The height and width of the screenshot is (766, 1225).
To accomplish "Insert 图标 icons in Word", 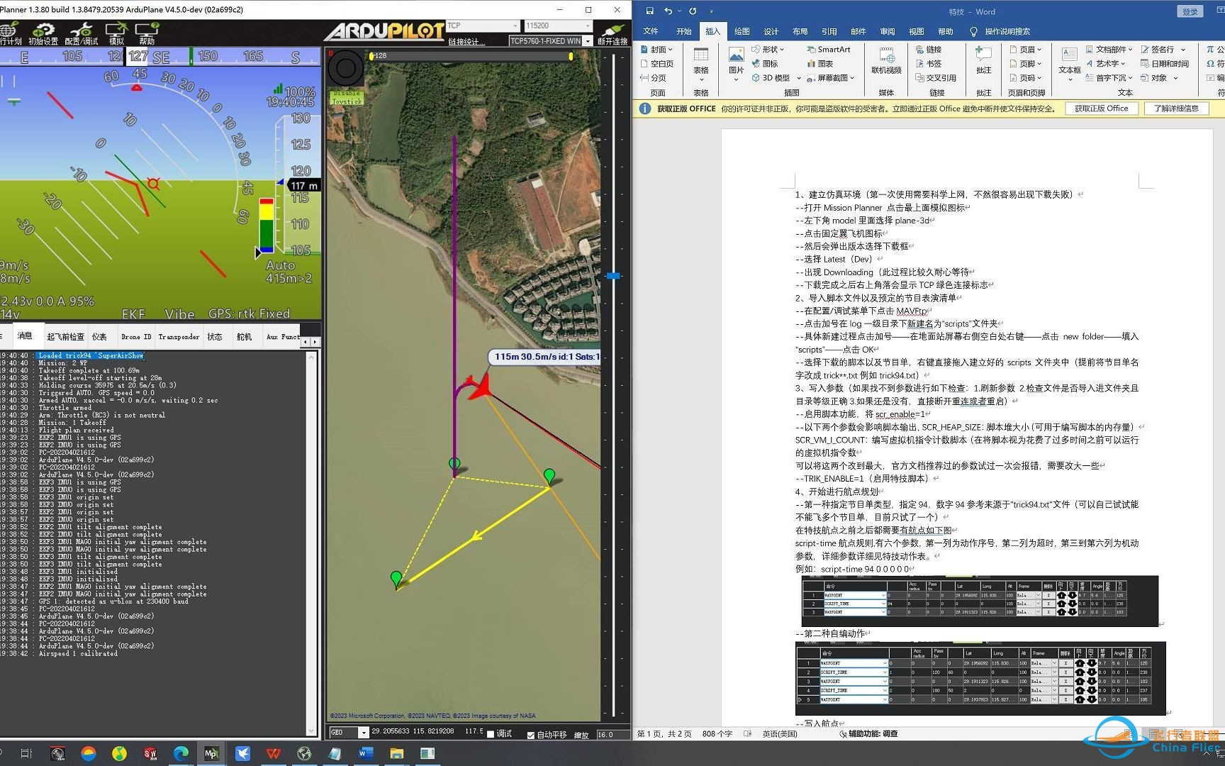I will [765, 64].
